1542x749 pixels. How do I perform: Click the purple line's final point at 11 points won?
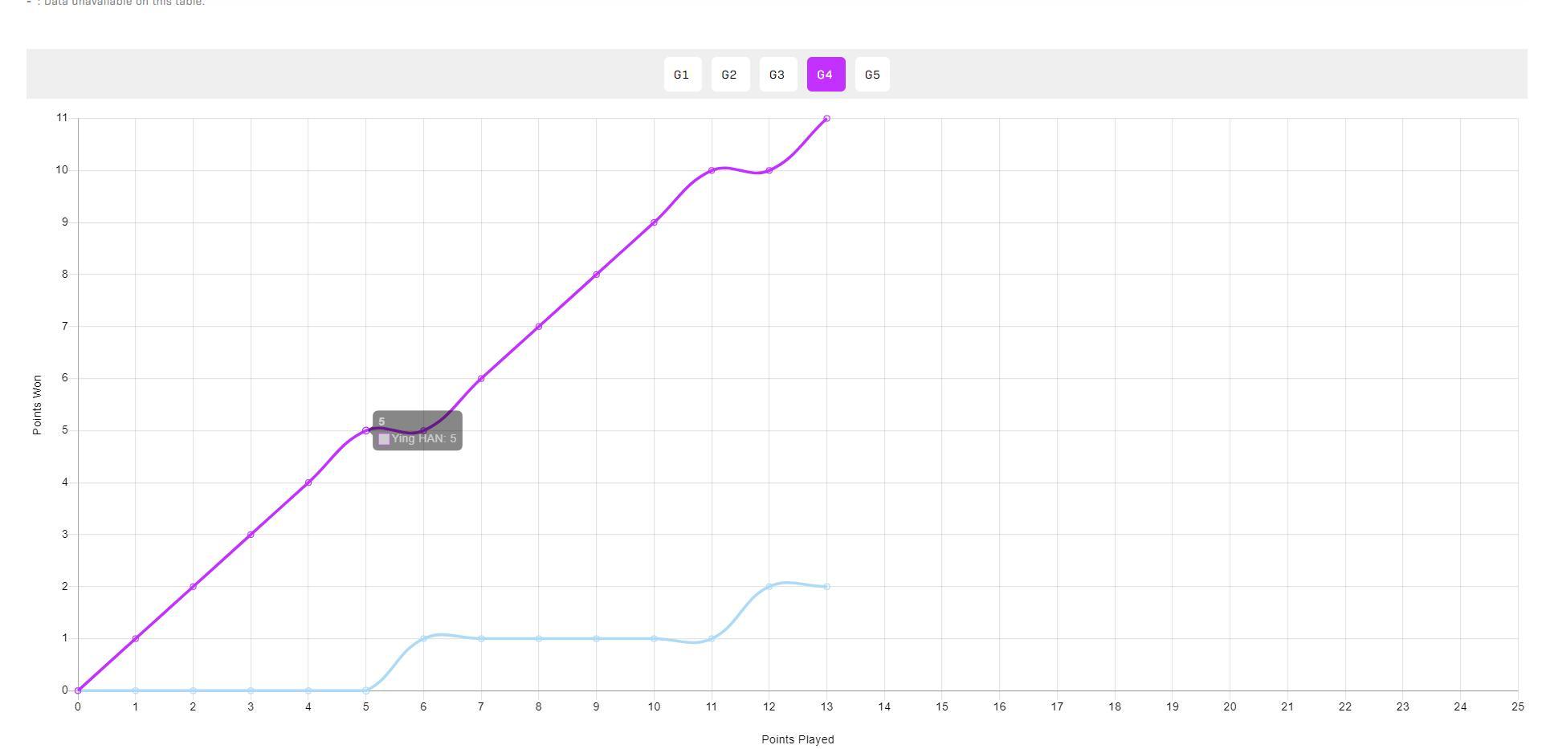[826, 119]
